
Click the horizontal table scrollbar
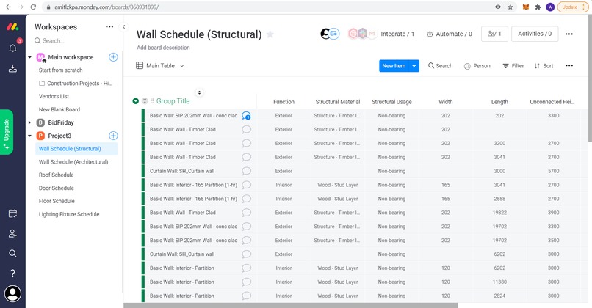pos(291,305)
